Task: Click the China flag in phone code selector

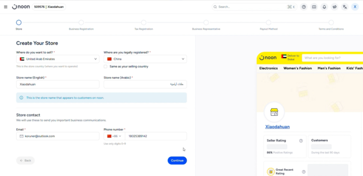Action: (109, 136)
